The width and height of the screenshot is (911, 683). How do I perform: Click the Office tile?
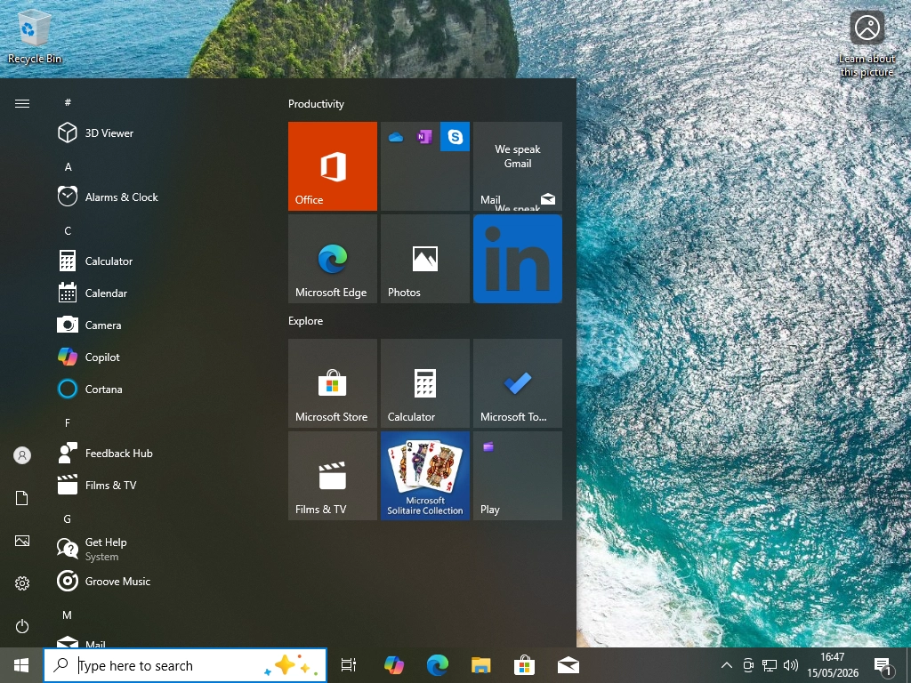333,166
